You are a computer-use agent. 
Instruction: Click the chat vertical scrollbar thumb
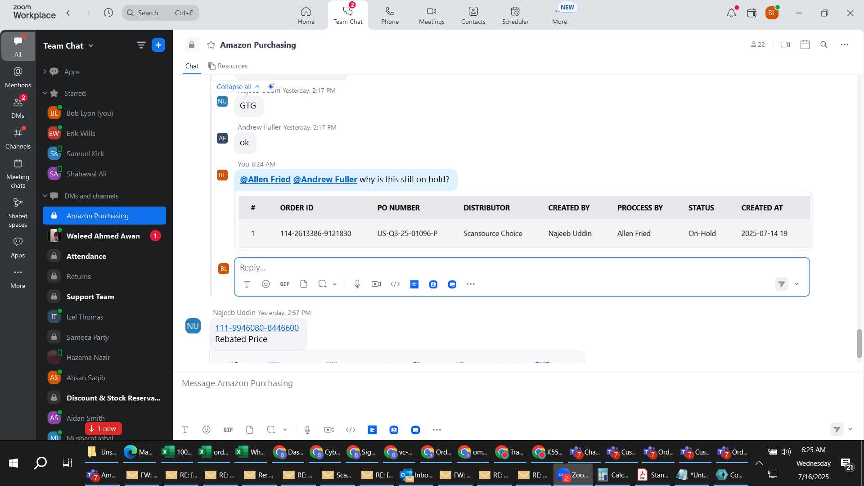[859, 343]
